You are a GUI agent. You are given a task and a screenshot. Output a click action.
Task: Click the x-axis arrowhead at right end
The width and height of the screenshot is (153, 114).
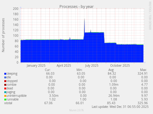click(x=145, y=62)
